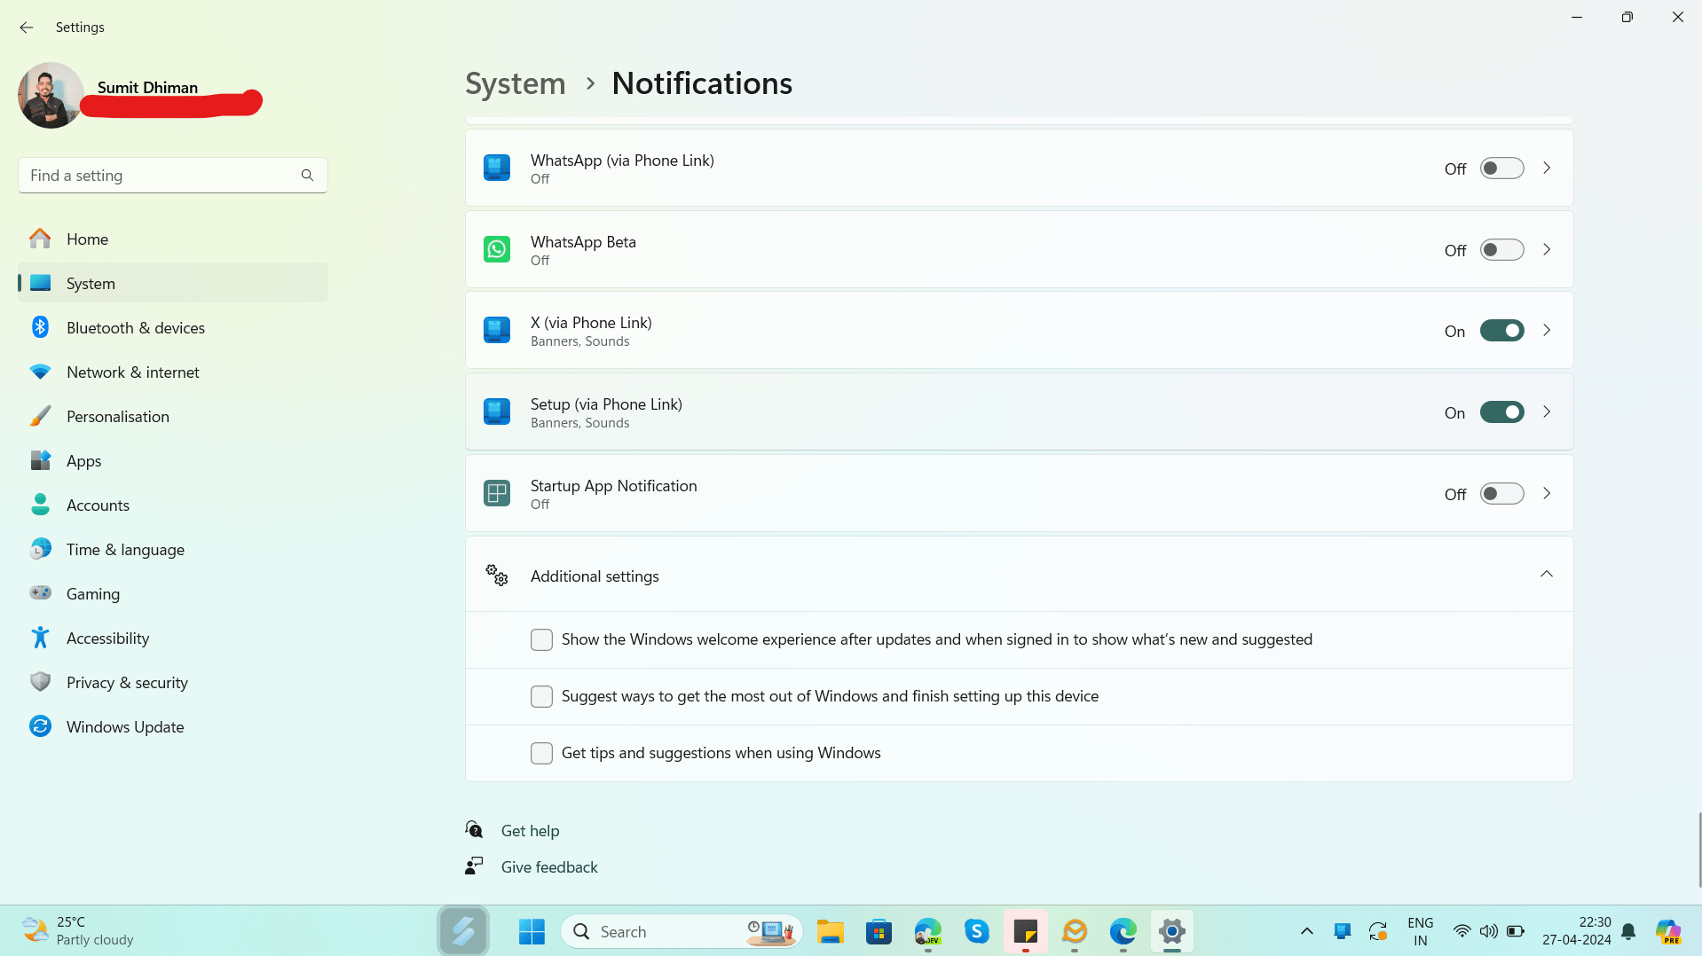The width and height of the screenshot is (1702, 956).
Task: Expand Setup (via Phone Link) row chevron
Action: tap(1547, 411)
